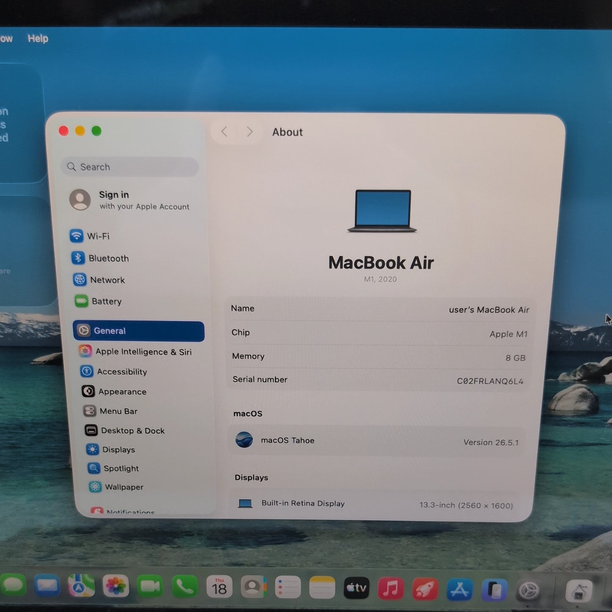Open FaceTime from the Dock
Viewport: 612px width, 612px height.
pyautogui.click(x=150, y=587)
